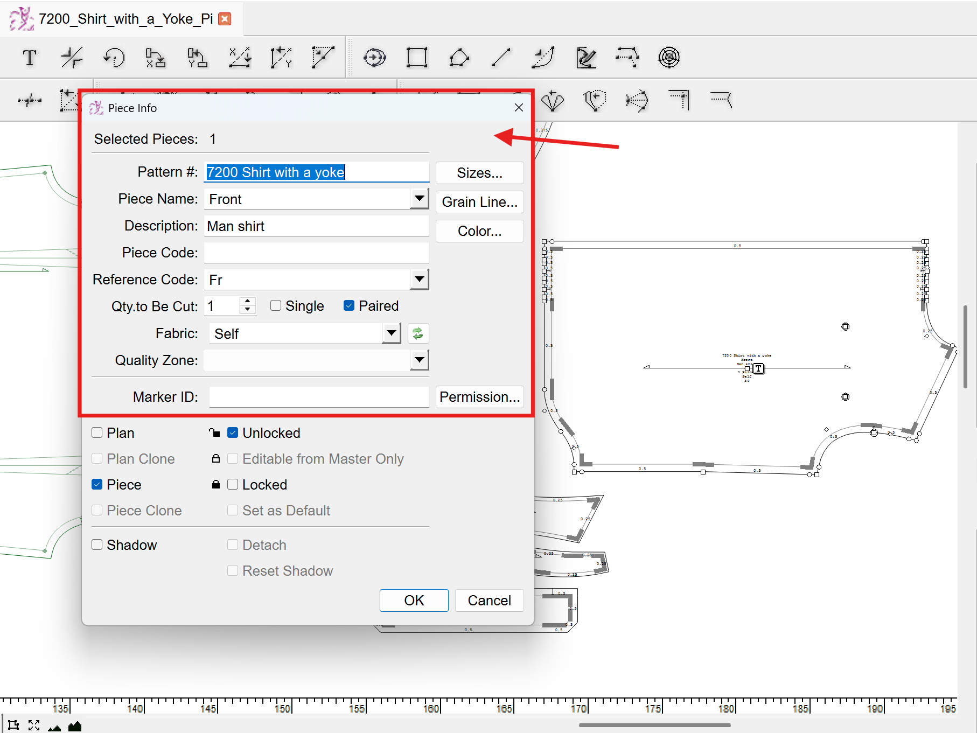Viewport: 977px width, 733px height.
Task: Click the Piece Code input field
Action: pos(316,253)
